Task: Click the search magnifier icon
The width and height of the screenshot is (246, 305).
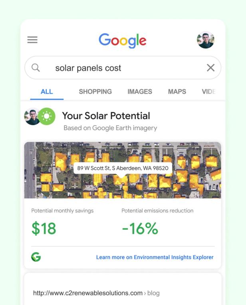Action: tap(36, 68)
